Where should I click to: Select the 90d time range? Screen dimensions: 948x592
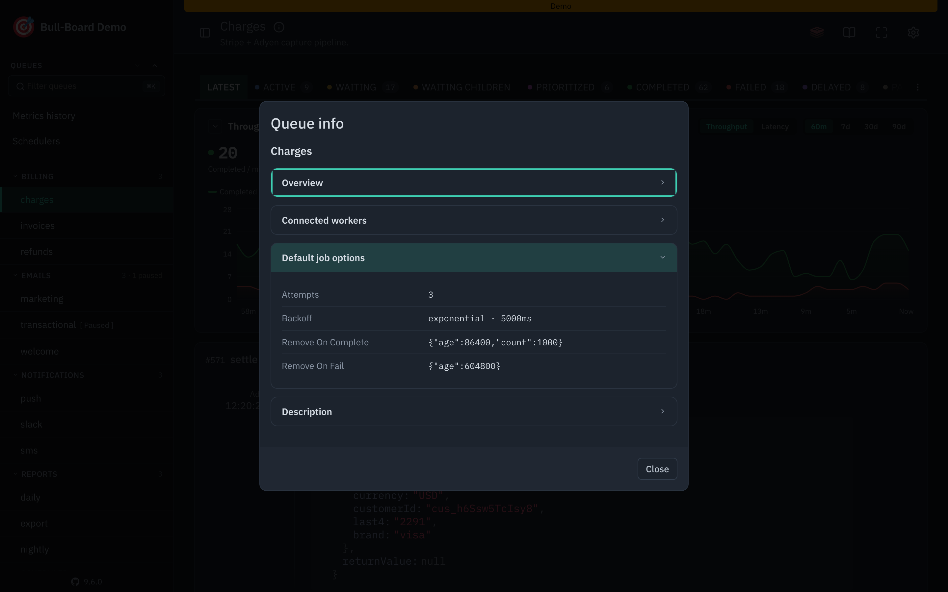point(899,127)
